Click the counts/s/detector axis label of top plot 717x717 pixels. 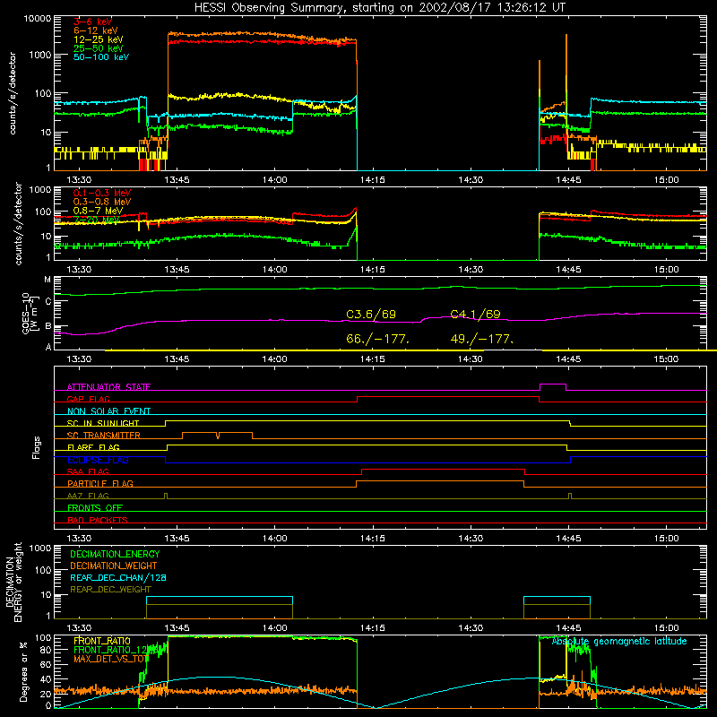(x=13, y=93)
